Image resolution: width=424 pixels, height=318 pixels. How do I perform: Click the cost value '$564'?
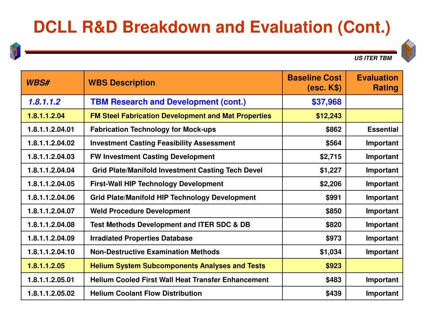click(333, 143)
